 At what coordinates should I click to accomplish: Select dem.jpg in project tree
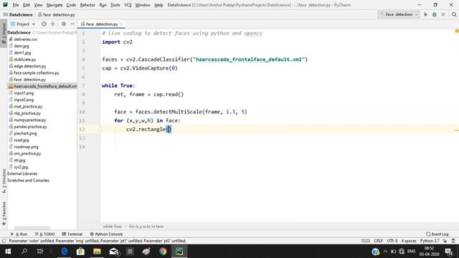tap(21, 46)
